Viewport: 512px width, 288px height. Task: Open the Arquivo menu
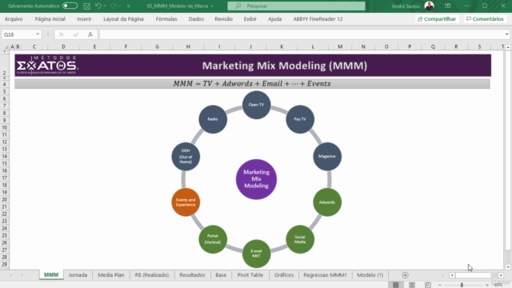point(14,19)
